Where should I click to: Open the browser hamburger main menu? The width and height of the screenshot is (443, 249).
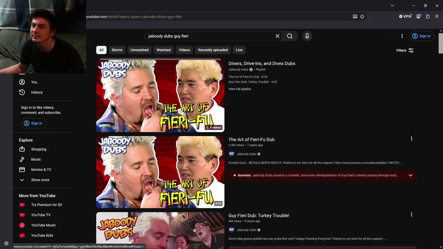437,16
